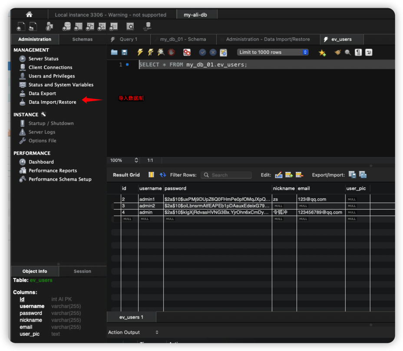
Task: Edit the current row icon
Action: pyautogui.click(x=279, y=175)
